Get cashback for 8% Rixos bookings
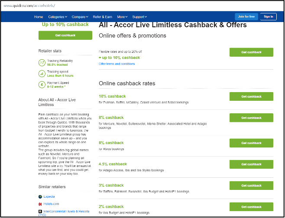The height and width of the screenshot is (218, 285). coord(251,143)
